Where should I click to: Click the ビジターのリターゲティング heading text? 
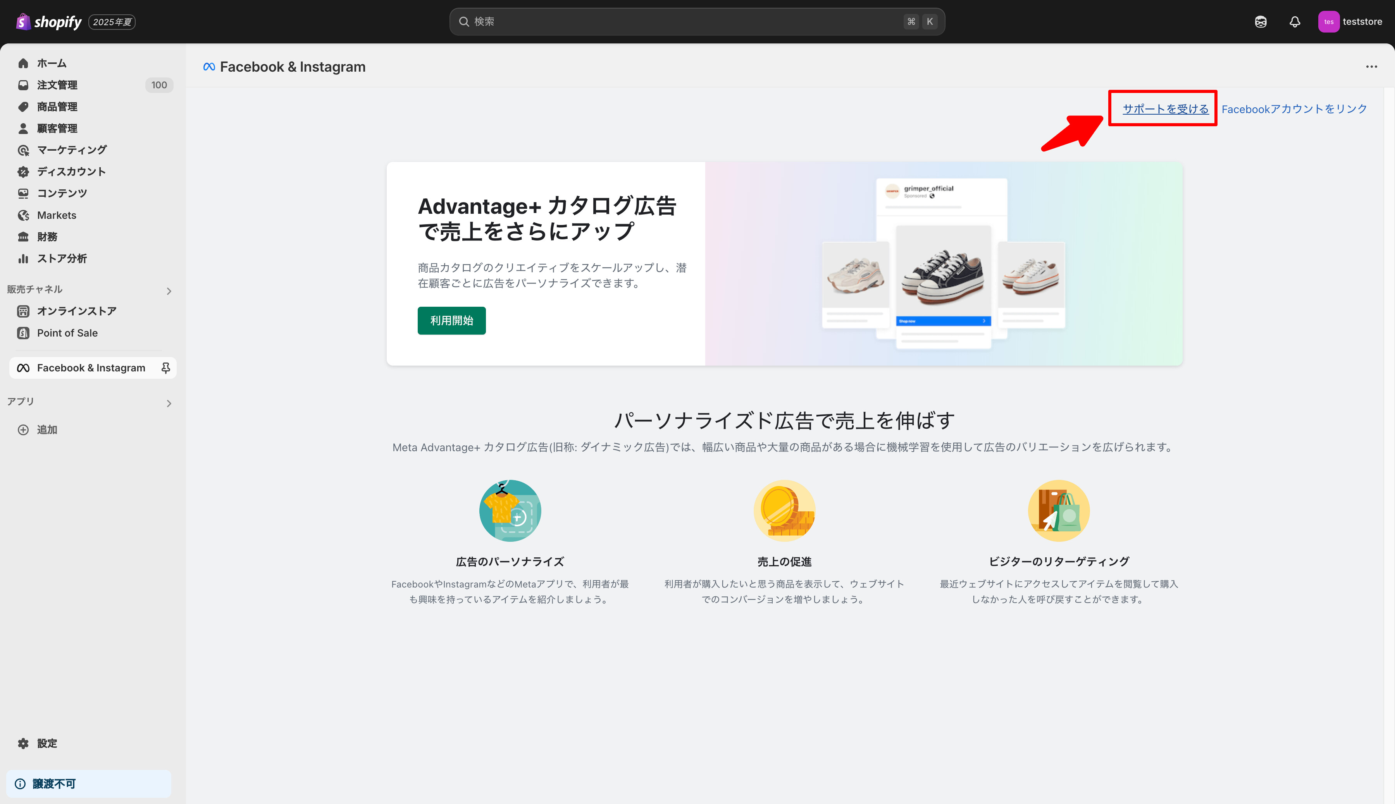pos(1059,562)
